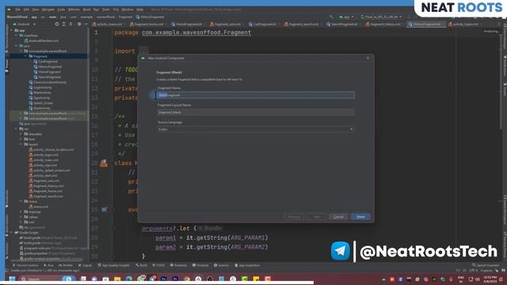The height and width of the screenshot is (285, 507).
Task: Open the Refactor menu
Action: click(74, 9)
